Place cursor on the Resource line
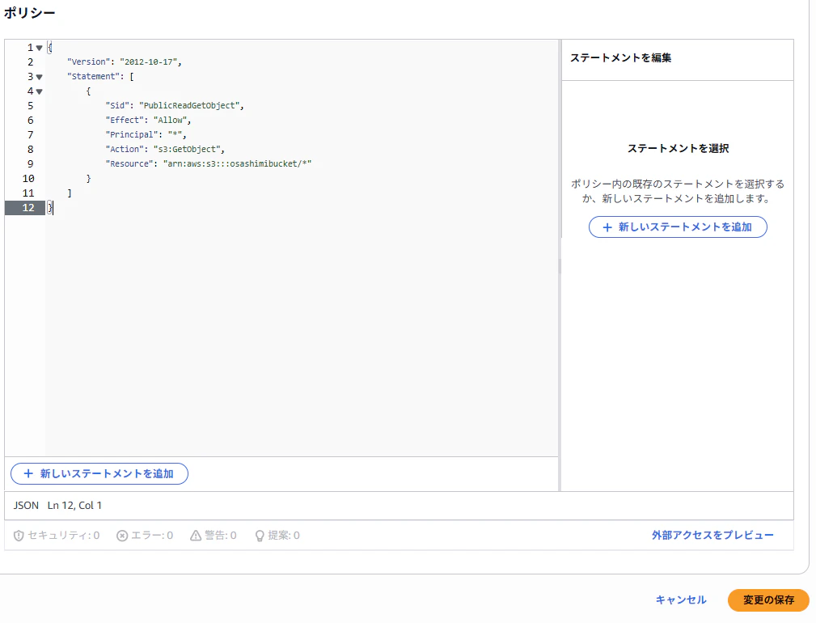816x623 pixels. (208, 163)
